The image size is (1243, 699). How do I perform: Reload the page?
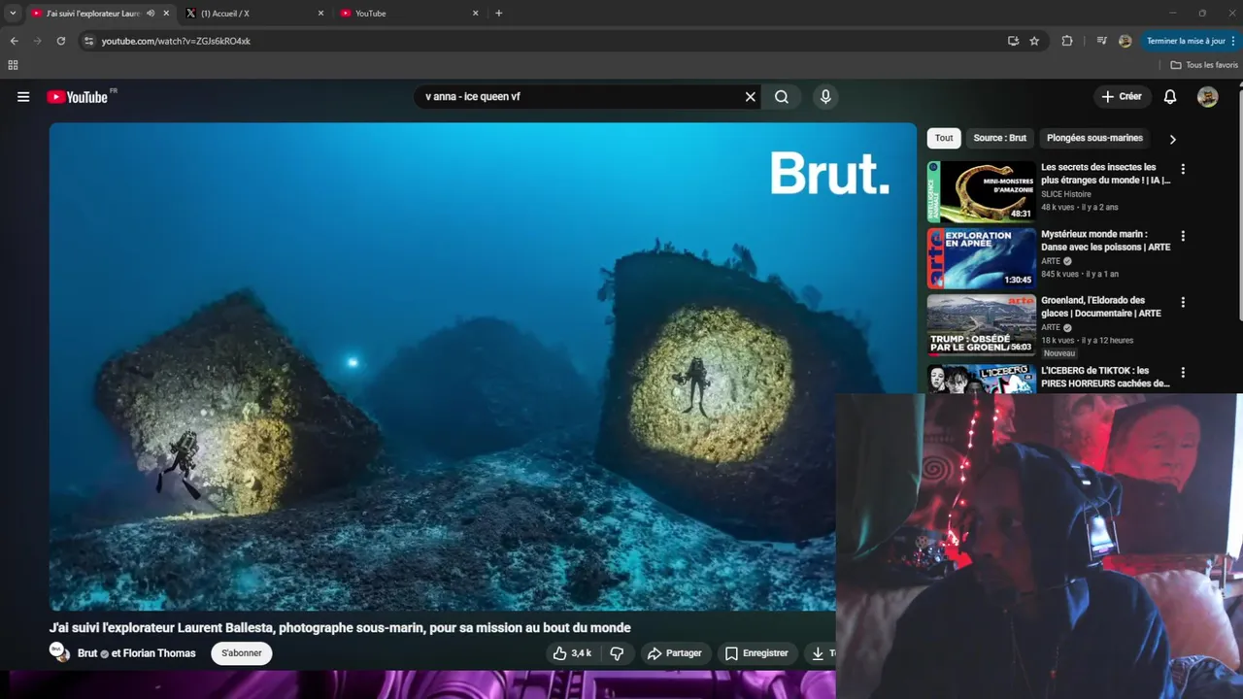pos(61,41)
